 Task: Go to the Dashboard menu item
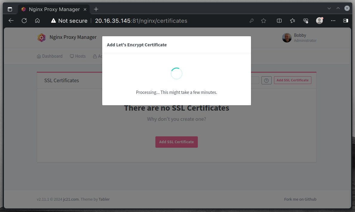[x=50, y=56]
